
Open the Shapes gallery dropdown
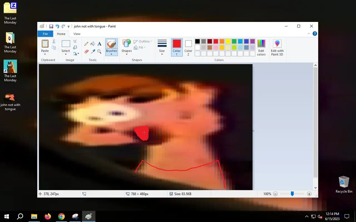tap(127, 47)
